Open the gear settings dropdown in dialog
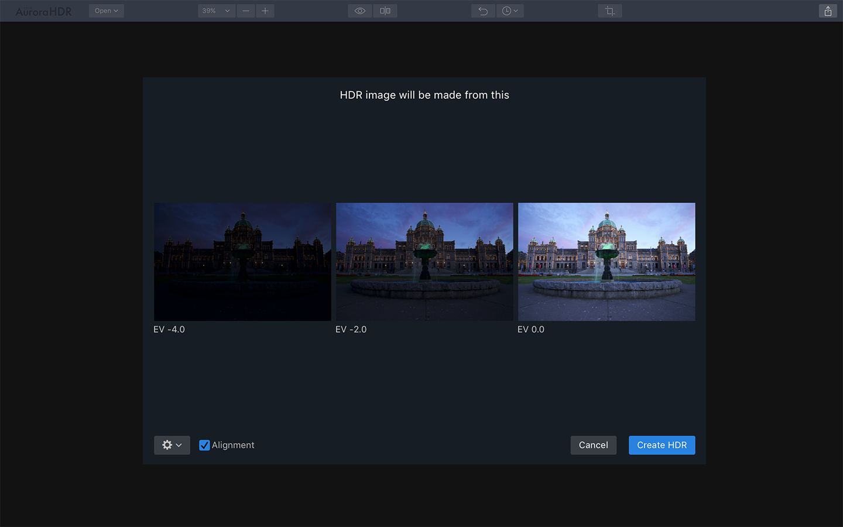This screenshot has height=527, width=843. [172, 445]
